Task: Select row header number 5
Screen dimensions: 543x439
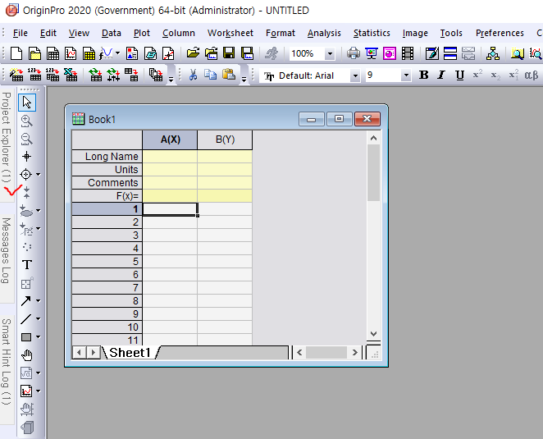Action: click(107, 262)
